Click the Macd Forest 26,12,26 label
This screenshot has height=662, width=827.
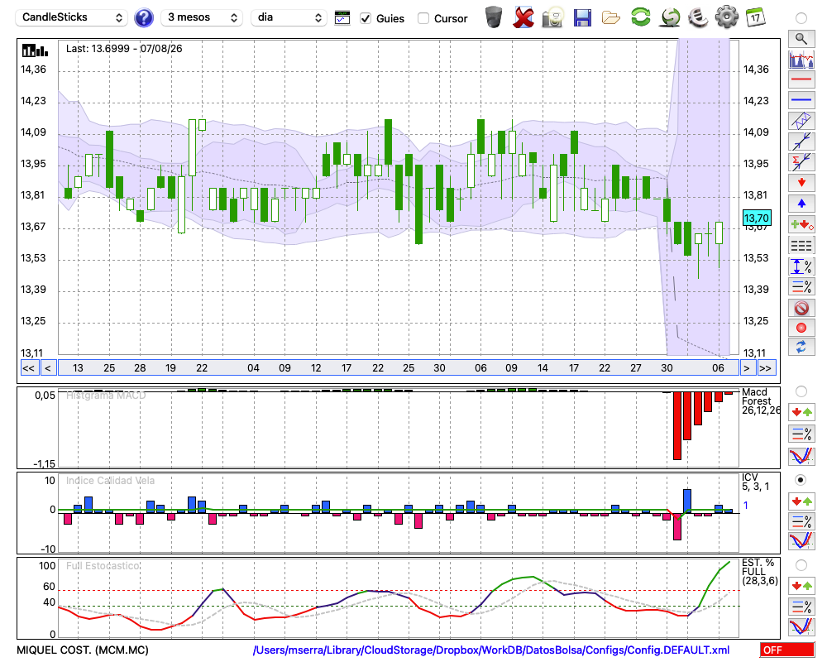761,401
